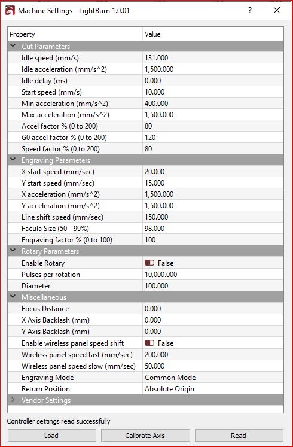293x447 pixels.
Task: Expand the Vendor Settings section
Action: coord(13,400)
